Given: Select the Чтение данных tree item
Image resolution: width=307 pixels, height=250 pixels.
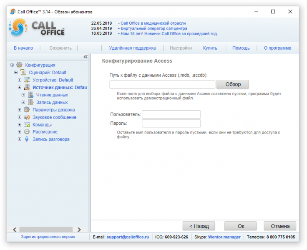Looking at the screenshot, I should 52,95.
